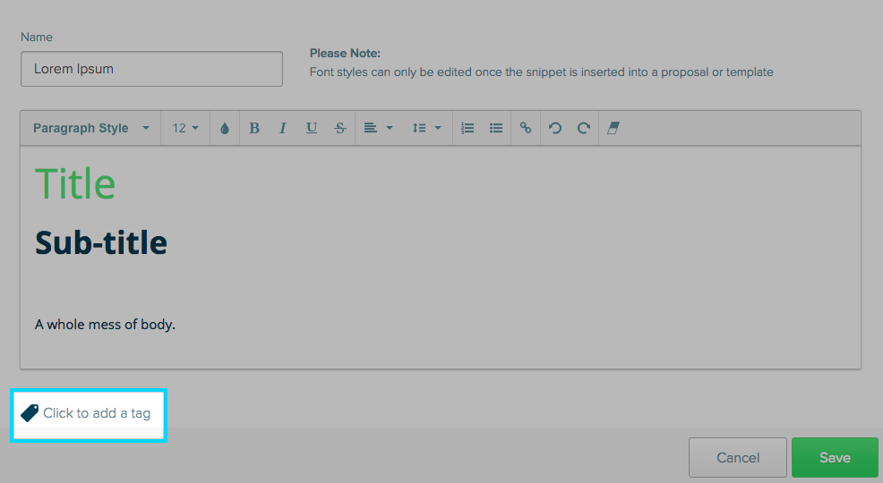Image resolution: width=883 pixels, height=483 pixels.
Task: Place cursor in the body text line
Action: [105, 325]
